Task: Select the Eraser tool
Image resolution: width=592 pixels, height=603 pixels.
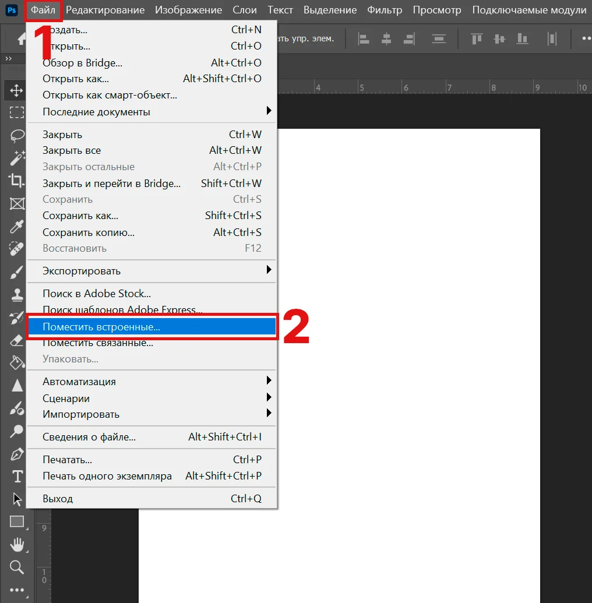Action: click(16, 341)
